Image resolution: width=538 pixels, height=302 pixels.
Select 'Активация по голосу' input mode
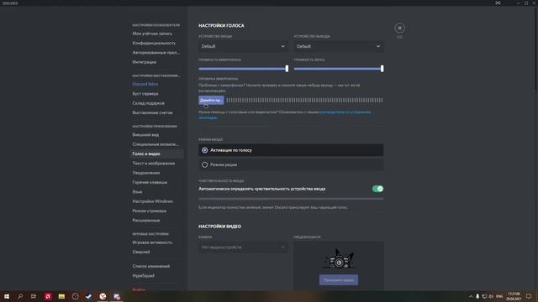tap(291, 150)
